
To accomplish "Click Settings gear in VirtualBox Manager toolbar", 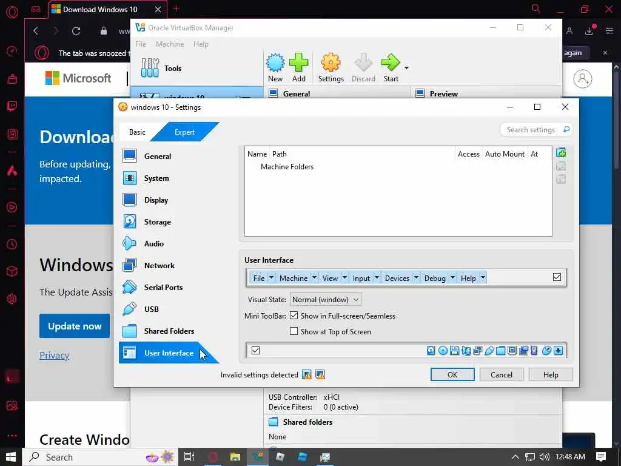I will 331,68.
